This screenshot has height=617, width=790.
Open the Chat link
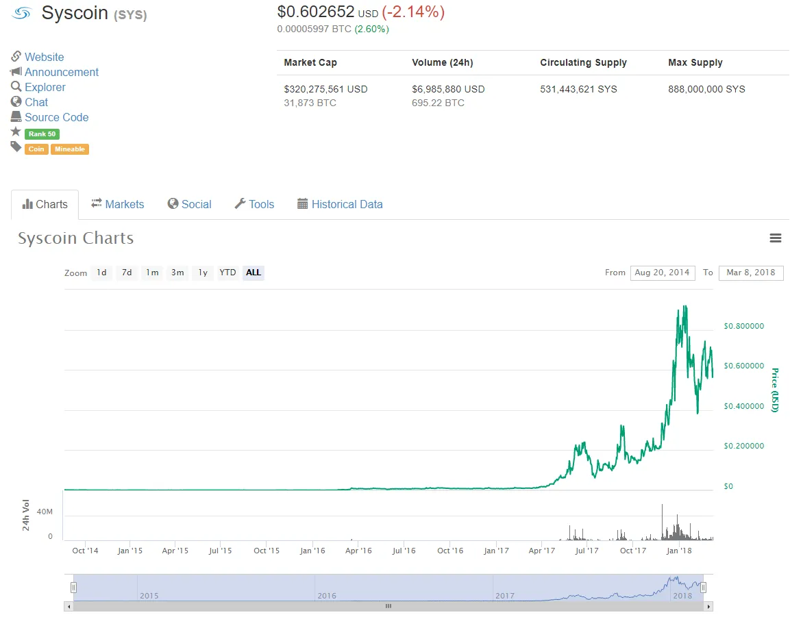click(36, 102)
